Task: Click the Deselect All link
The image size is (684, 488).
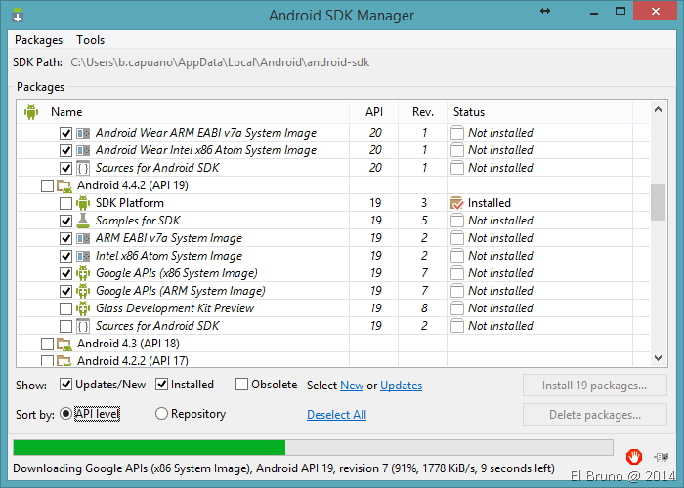Action: (336, 415)
